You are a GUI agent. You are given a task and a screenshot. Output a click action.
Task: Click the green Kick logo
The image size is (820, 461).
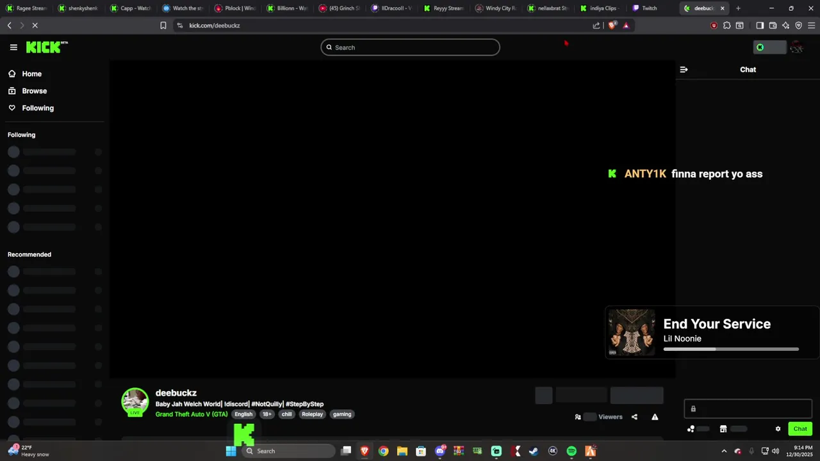pos(47,47)
